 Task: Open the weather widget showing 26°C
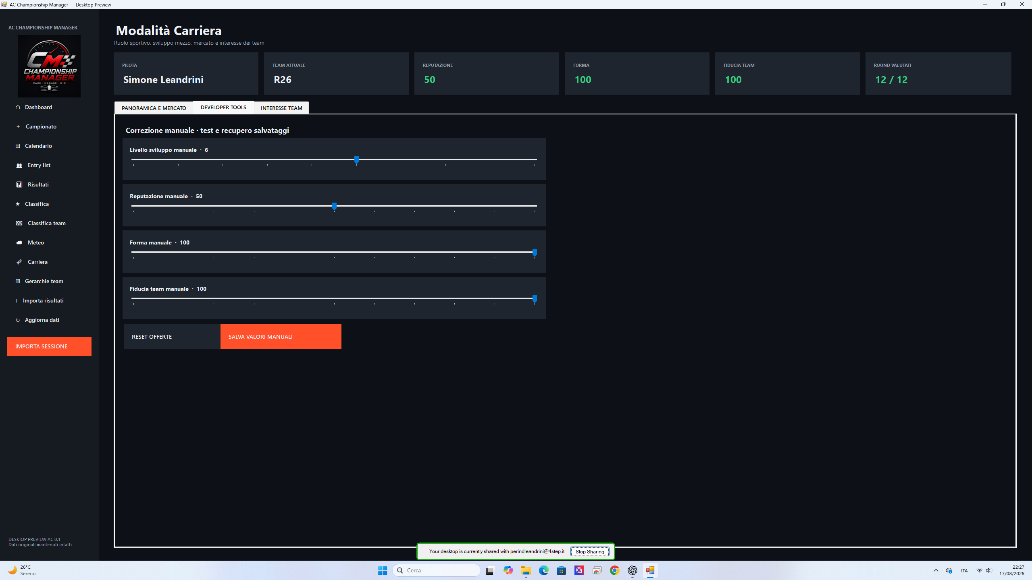click(22, 570)
